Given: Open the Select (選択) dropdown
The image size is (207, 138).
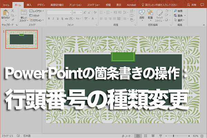Looking at the screenshot, I should [179, 20].
